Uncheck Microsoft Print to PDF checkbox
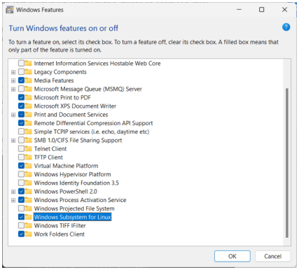Screen dimensions: 299x270 click(x=21, y=97)
